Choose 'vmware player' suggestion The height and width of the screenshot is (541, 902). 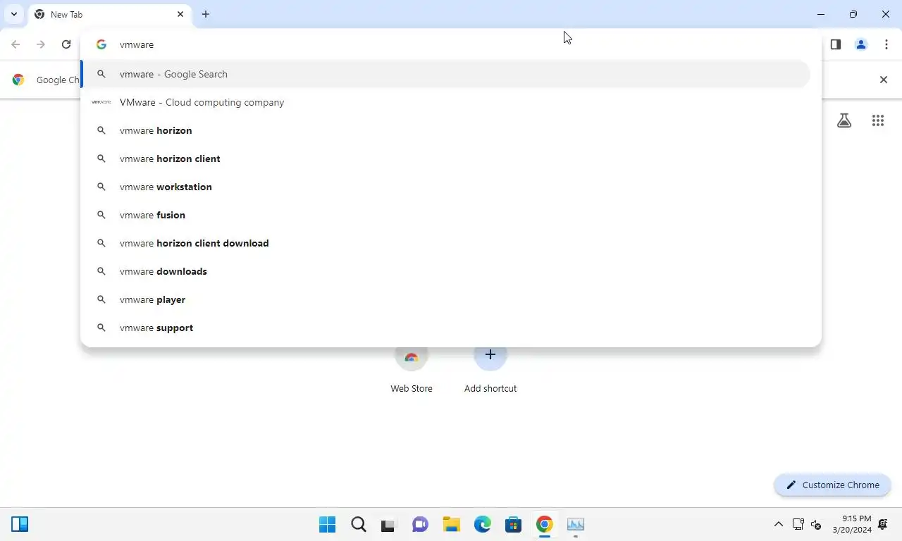tap(445, 299)
